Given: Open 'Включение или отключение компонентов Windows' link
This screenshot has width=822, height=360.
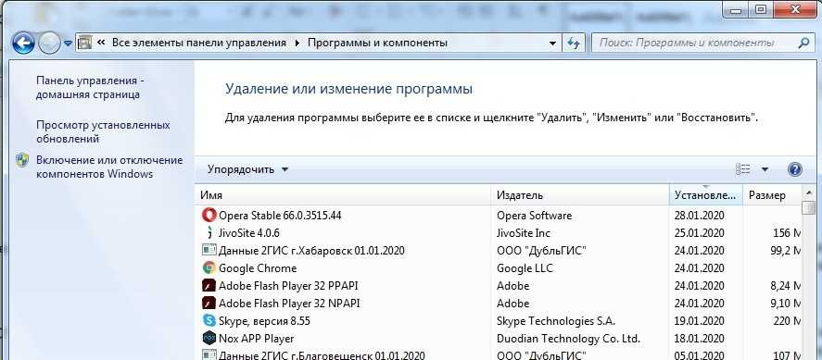Looking at the screenshot, I should 109,167.
